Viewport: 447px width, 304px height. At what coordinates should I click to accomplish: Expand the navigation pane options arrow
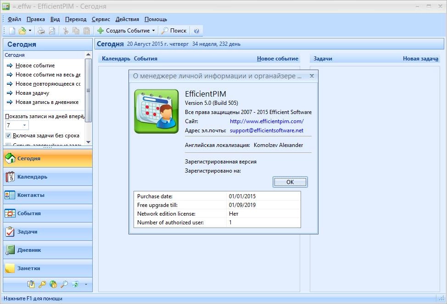pyautogui.click(x=86, y=284)
